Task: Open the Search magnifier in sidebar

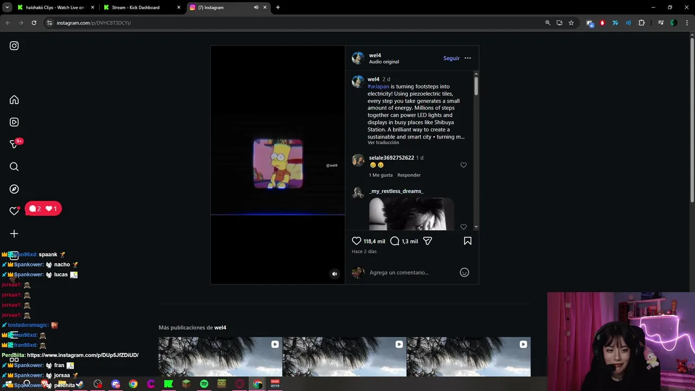Action: 14,167
